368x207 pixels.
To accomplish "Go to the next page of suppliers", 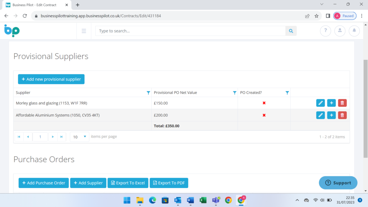I will tap(53, 137).
